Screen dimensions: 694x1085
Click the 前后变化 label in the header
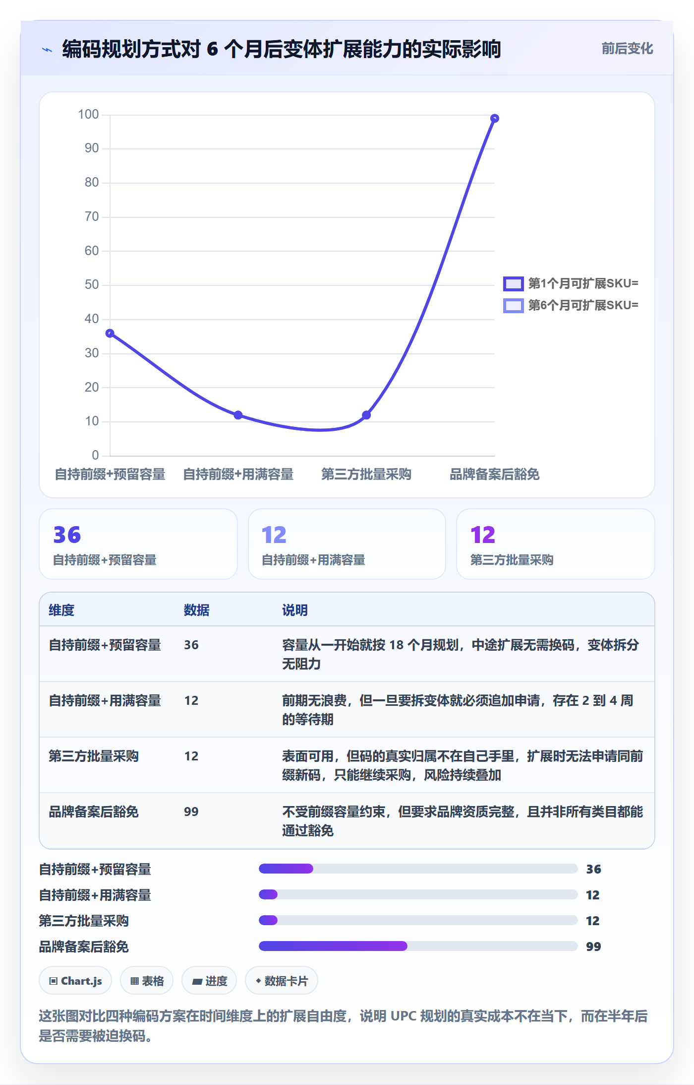tap(627, 49)
